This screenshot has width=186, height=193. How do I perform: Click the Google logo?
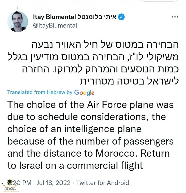click(x=84, y=93)
